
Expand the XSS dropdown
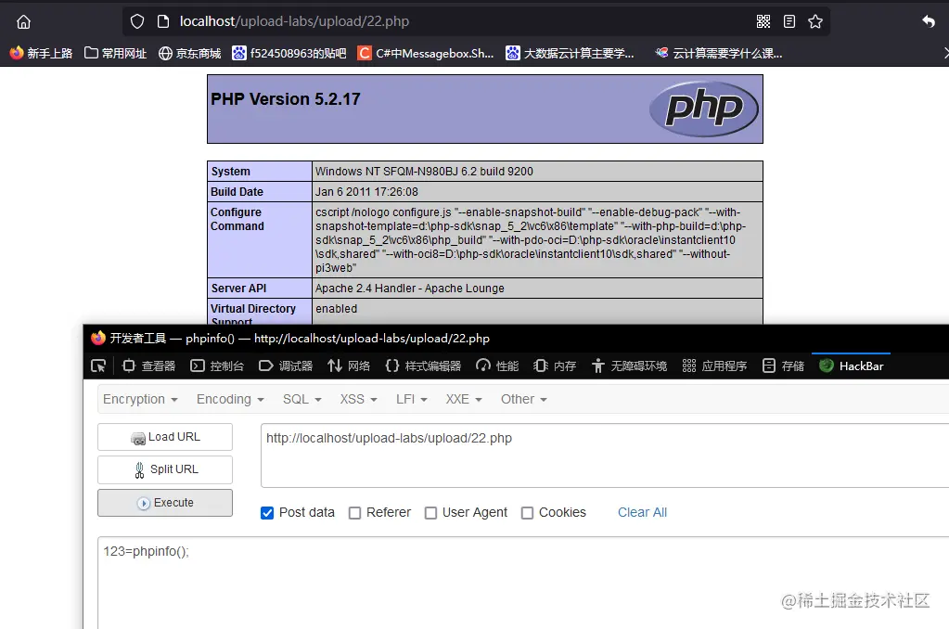358,400
